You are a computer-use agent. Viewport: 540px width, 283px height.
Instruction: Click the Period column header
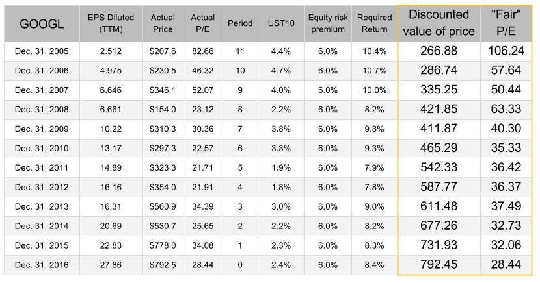click(x=240, y=25)
